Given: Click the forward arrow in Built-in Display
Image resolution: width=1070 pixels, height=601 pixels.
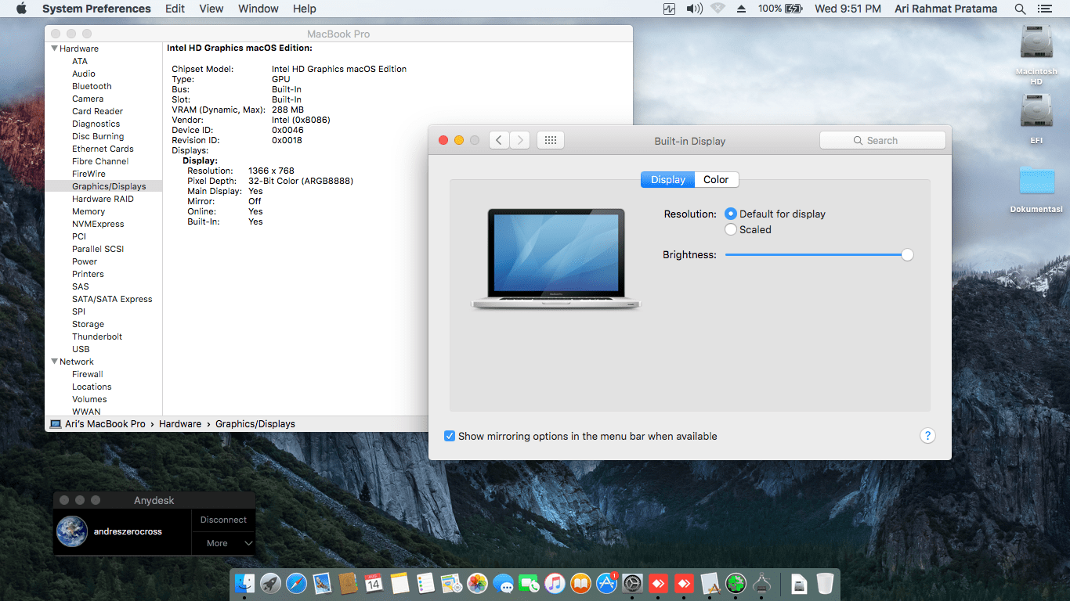Looking at the screenshot, I should point(520,140).
